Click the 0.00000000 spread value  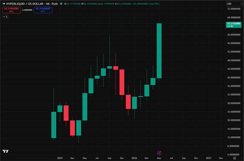pyautogui.click(x=27, y=10)
